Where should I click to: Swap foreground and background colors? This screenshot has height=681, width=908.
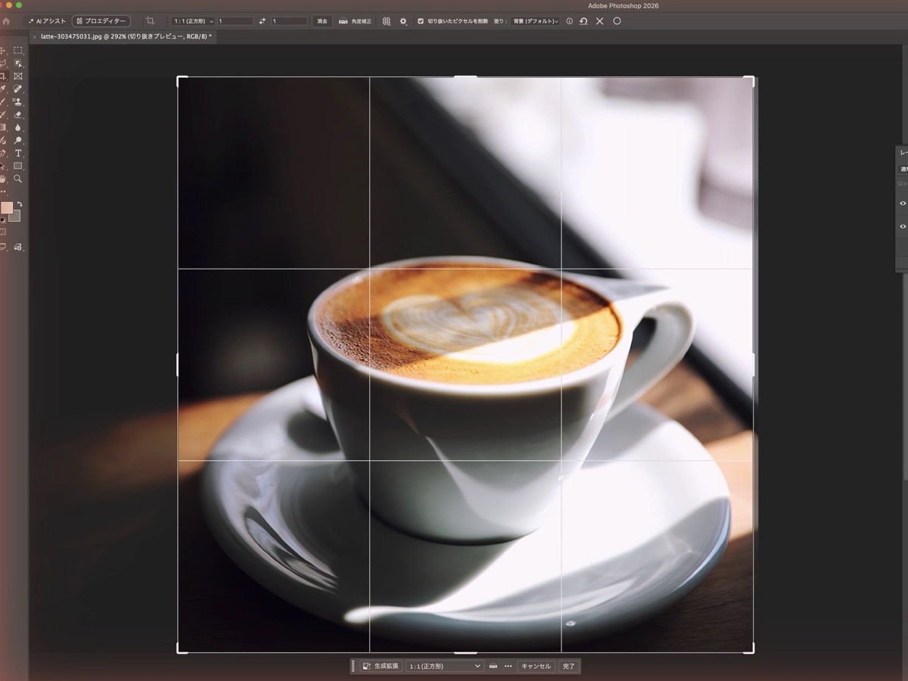click(20, 204)
